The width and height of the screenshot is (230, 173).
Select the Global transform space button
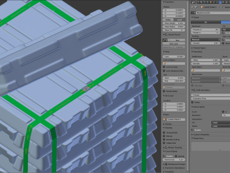click(168, 20)
